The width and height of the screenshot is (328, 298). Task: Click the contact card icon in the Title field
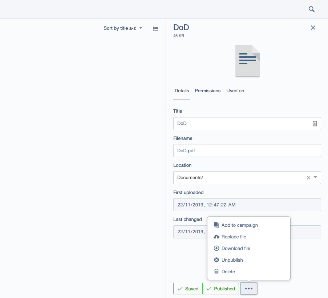point(315,123)
